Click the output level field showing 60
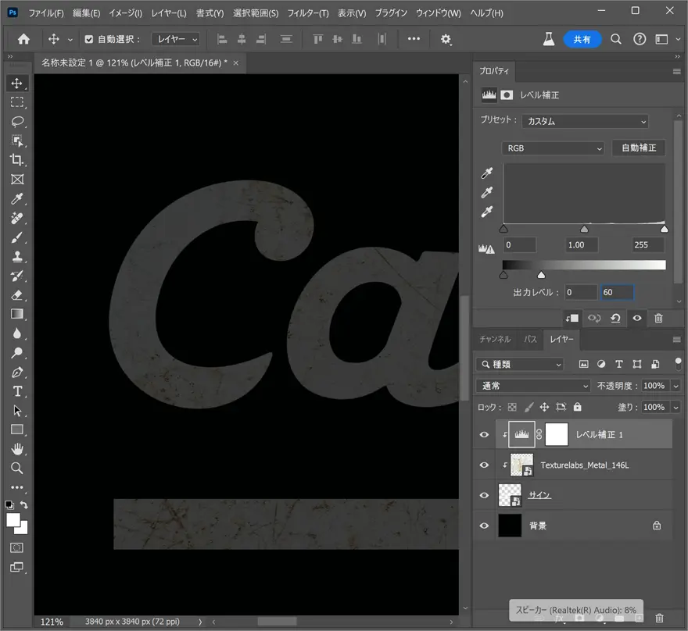This screenshot has height=631, width=688. pyautogui.click(x=617, y=292)
